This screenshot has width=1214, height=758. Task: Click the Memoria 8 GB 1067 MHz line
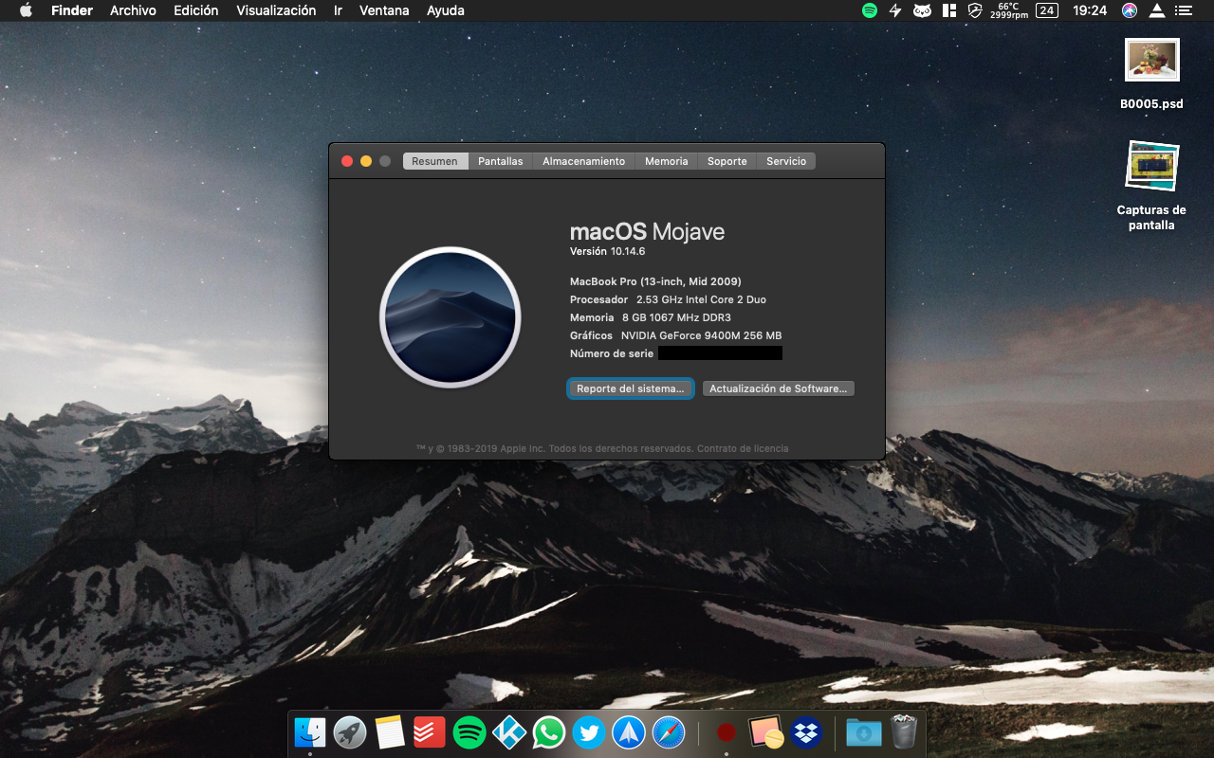[651, 317]
